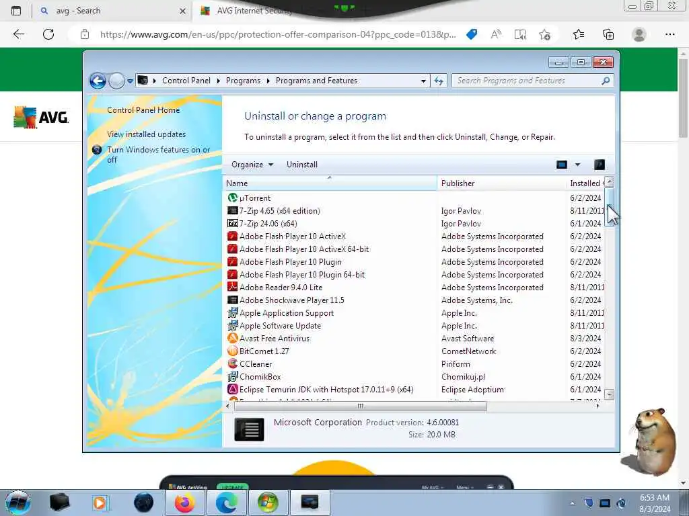Open the help icon in Programs toolbar

[600, 165]
